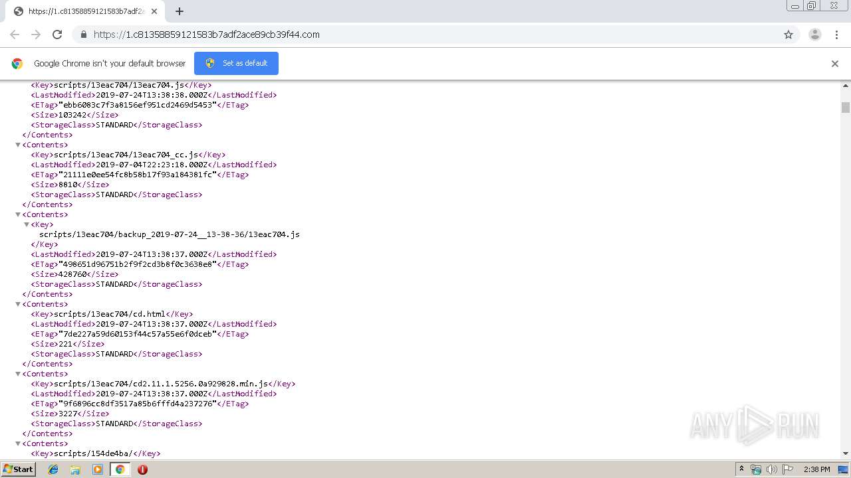Screen dimensions: 851x478
Task: Collapse the Contents node containing cd2.11.1.5256 min.js
Action: point(18,374)
